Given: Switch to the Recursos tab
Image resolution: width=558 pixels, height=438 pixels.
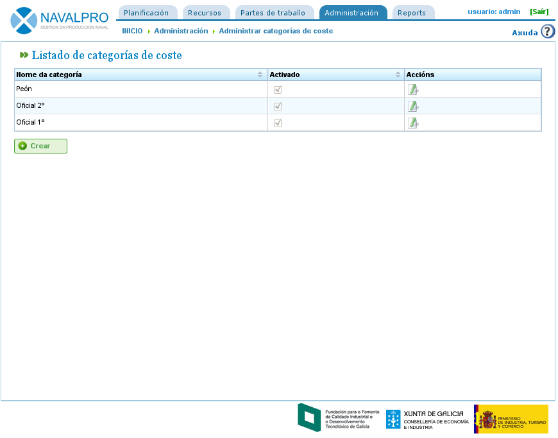Looking at the screenshot, I should tap(205, 13).
